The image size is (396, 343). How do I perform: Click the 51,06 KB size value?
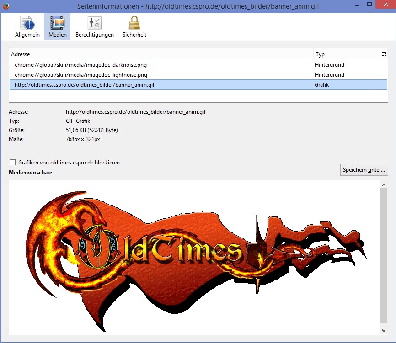(92, 130)
